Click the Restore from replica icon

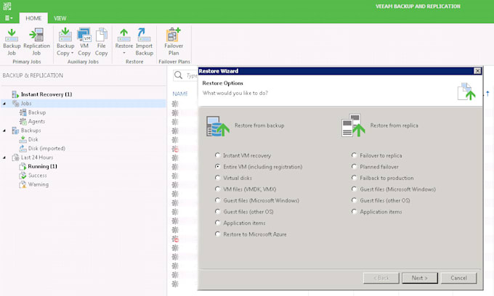click(353, 126)
